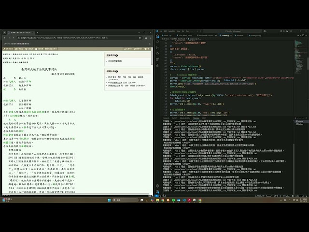Viewport: 309px width, 232px height.
Task: Click Python language mode in VS Code status bar
Action: [x=287, y=196]
